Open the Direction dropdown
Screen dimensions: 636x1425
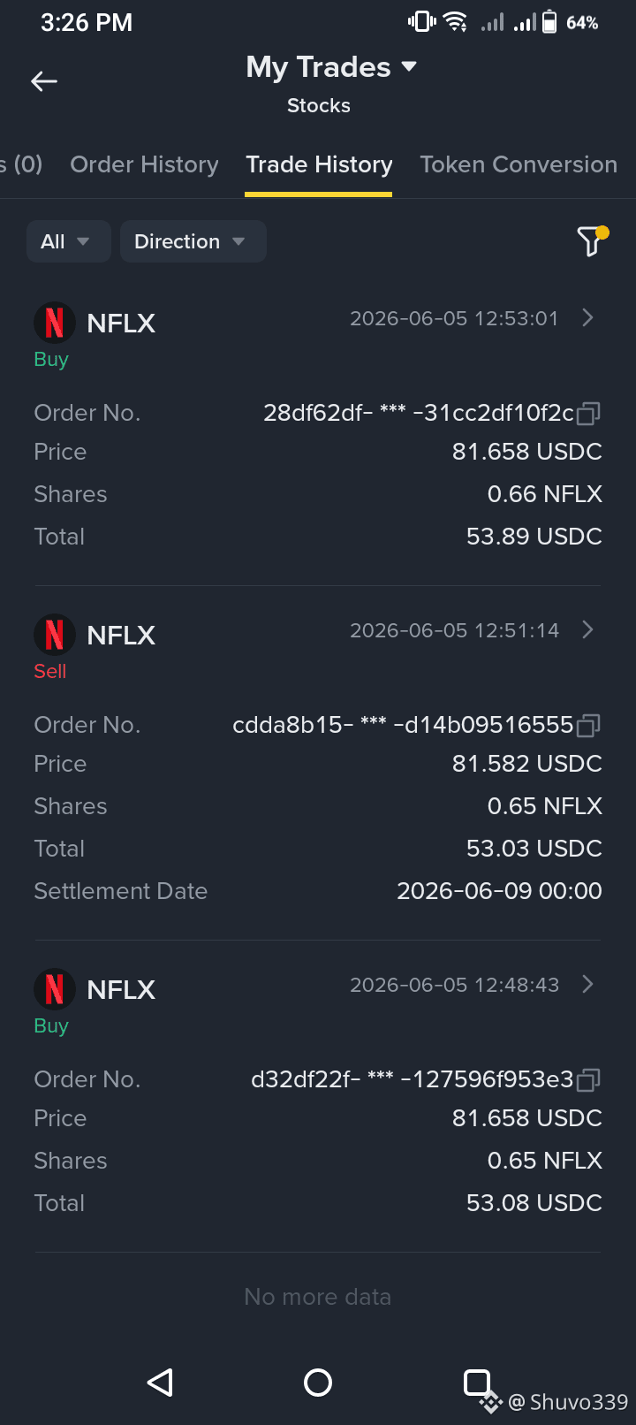tap(193, 241)
